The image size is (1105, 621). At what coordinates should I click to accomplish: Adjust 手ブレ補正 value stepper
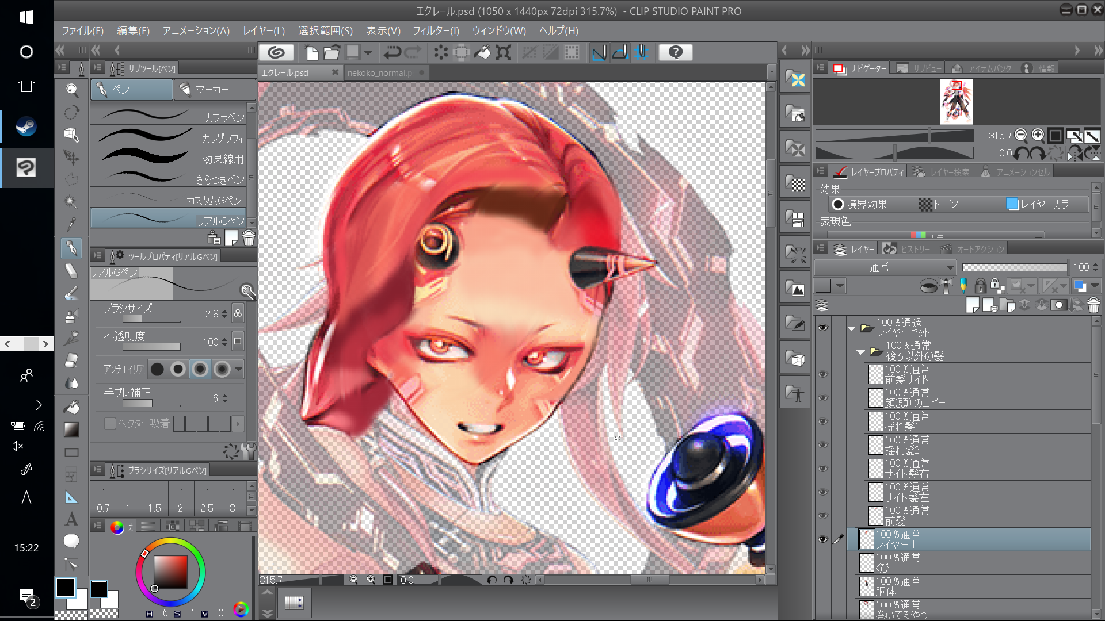224,398
